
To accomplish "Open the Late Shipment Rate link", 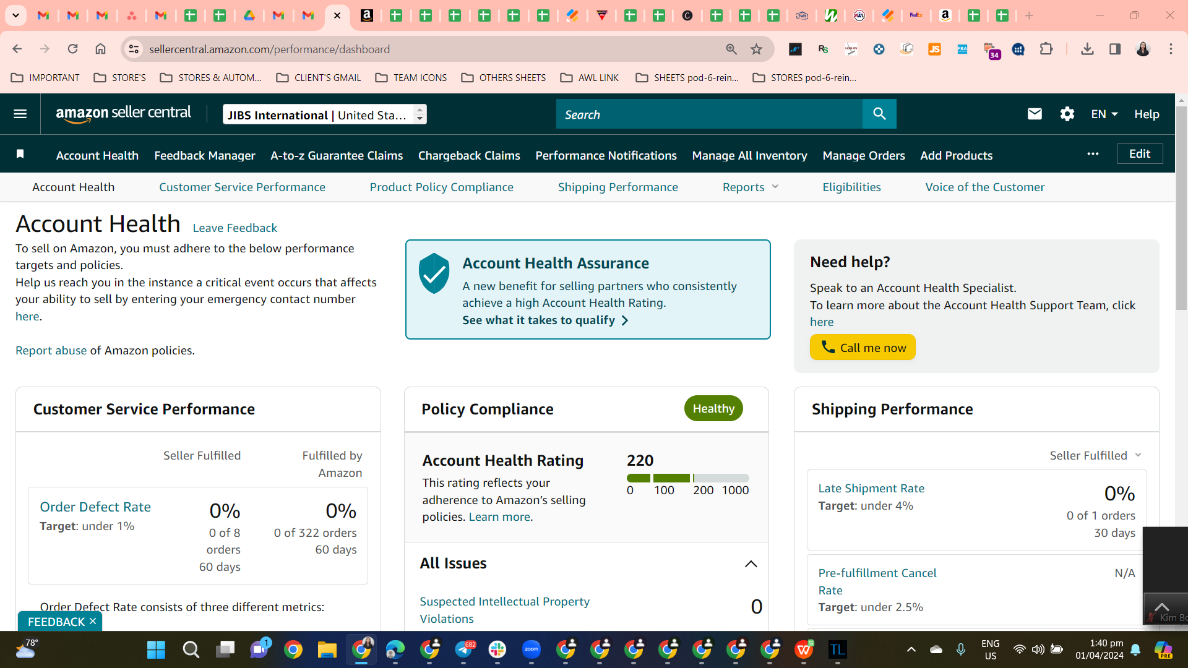I will tap(871, 488).
